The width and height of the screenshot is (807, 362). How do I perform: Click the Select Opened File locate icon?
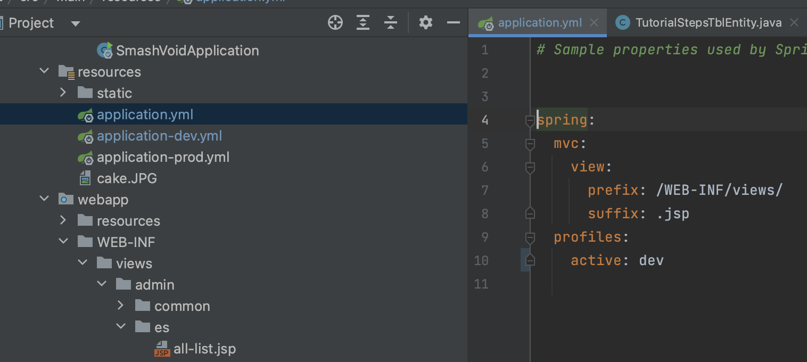tap(335, 23)
